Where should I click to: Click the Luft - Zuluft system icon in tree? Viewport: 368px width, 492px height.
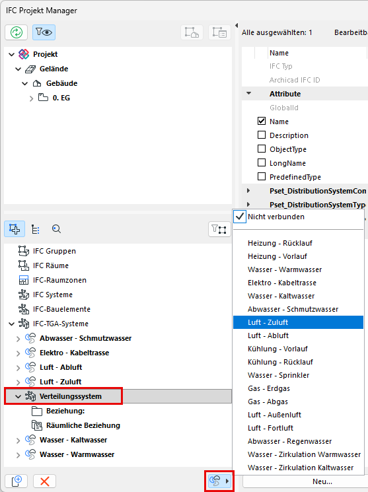click(30, 382)
